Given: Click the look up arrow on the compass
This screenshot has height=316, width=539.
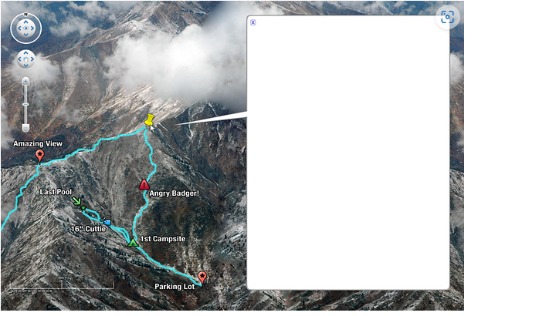Looking at the screenshot, I should (x=25, y=22).
